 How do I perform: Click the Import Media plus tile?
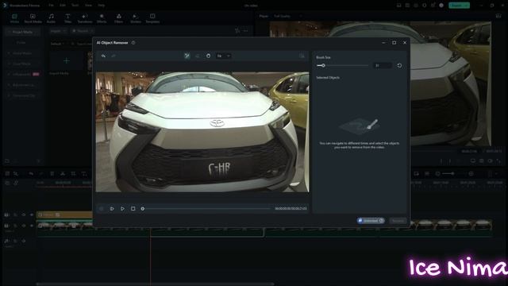coord(67,60)
